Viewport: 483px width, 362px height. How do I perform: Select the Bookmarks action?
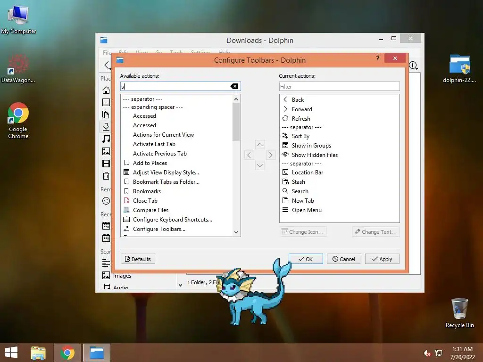point(147,191)
